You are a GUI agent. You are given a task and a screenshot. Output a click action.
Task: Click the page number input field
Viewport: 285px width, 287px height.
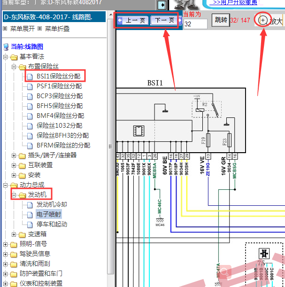coord(195,24)
